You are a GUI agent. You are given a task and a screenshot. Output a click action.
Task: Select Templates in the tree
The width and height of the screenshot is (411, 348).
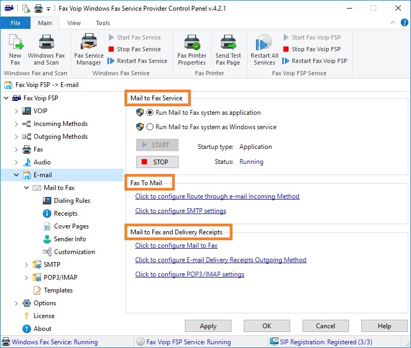click(58, 290)
